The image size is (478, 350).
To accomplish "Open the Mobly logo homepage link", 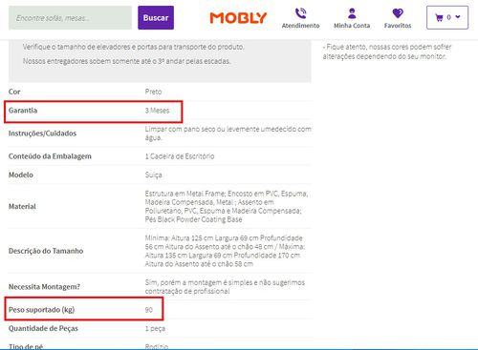I will point(238,18).
